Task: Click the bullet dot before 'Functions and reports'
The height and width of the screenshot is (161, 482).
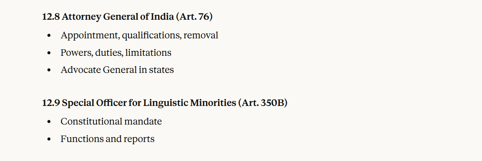Action: pyautogui.click(x=49, y=139)
